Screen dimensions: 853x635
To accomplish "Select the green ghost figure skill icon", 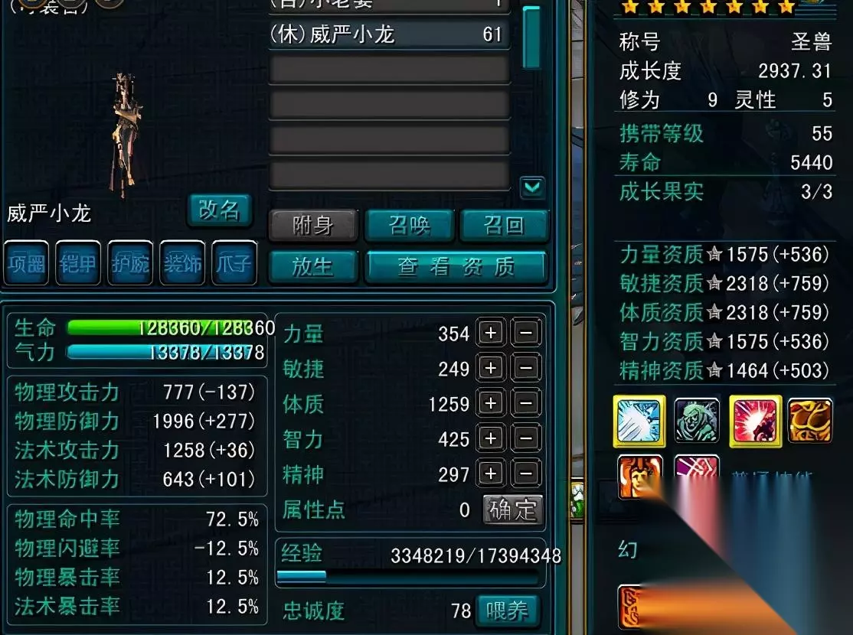I will click(x=697, y=420).
